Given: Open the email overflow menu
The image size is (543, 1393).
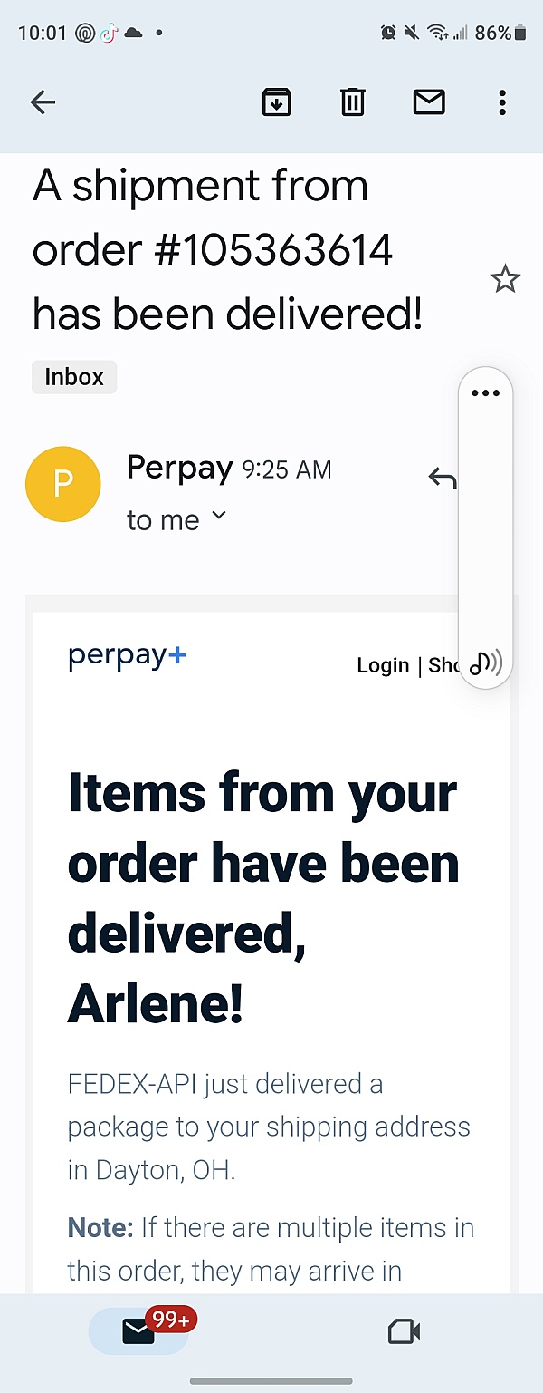Looking at the screenshot, I should 502,102.
